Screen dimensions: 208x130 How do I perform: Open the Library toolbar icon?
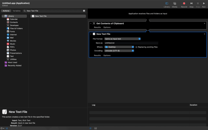(x=167, y=3)
